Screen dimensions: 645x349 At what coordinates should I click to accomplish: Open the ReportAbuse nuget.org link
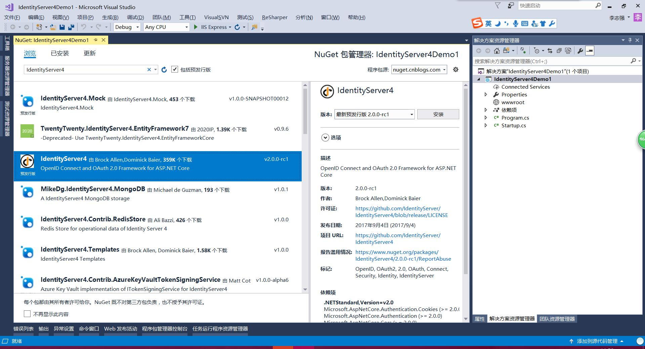click(x=403, y=255)
